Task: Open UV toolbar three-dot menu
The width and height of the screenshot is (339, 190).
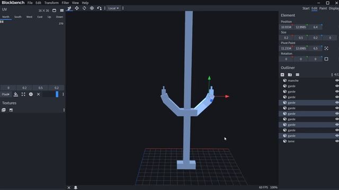Action: [63, 94]
